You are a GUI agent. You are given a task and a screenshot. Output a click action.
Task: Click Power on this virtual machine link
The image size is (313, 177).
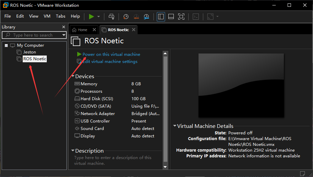click(x=111, y=54)
